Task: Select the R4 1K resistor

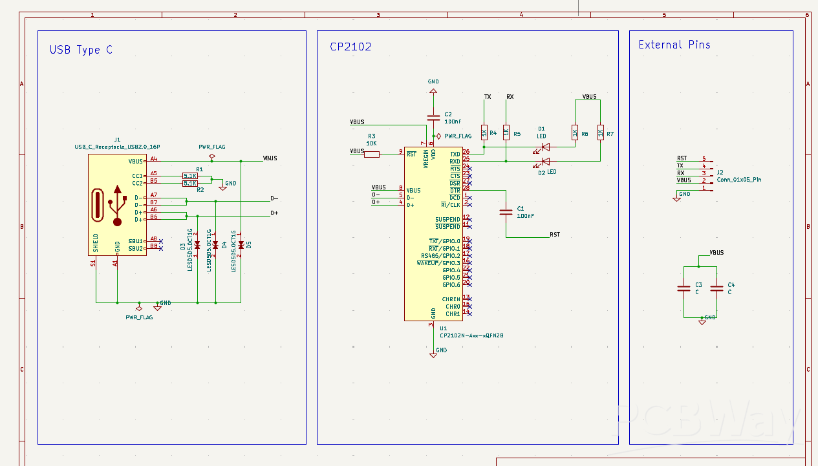Action: click(x=484, y=132)
